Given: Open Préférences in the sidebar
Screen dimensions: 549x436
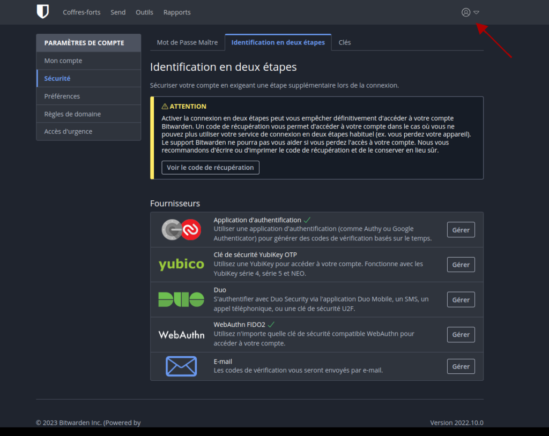Looking at the screenshot, I should click(88, 96).
